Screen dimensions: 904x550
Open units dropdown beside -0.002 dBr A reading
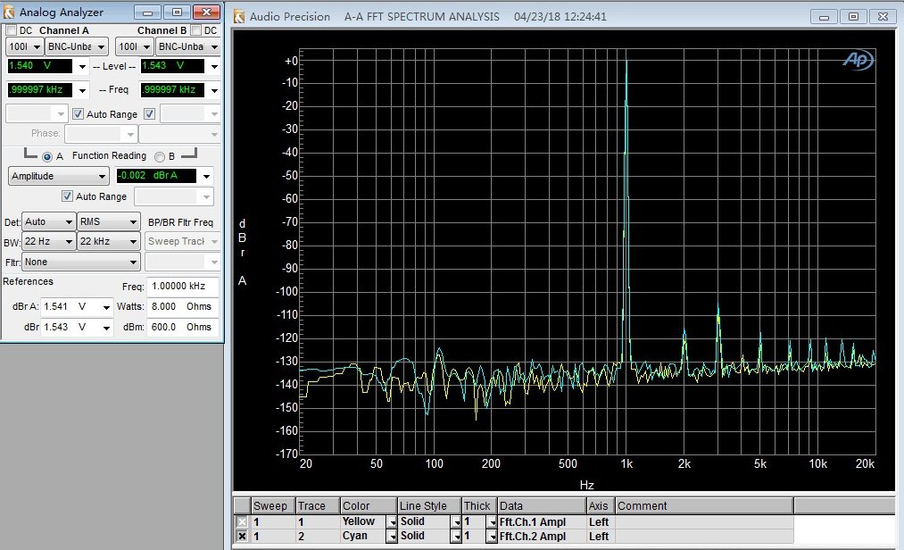tap(206, 176)
